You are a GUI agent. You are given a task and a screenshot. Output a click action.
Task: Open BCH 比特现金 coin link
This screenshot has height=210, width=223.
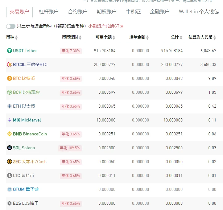(27, 92)
